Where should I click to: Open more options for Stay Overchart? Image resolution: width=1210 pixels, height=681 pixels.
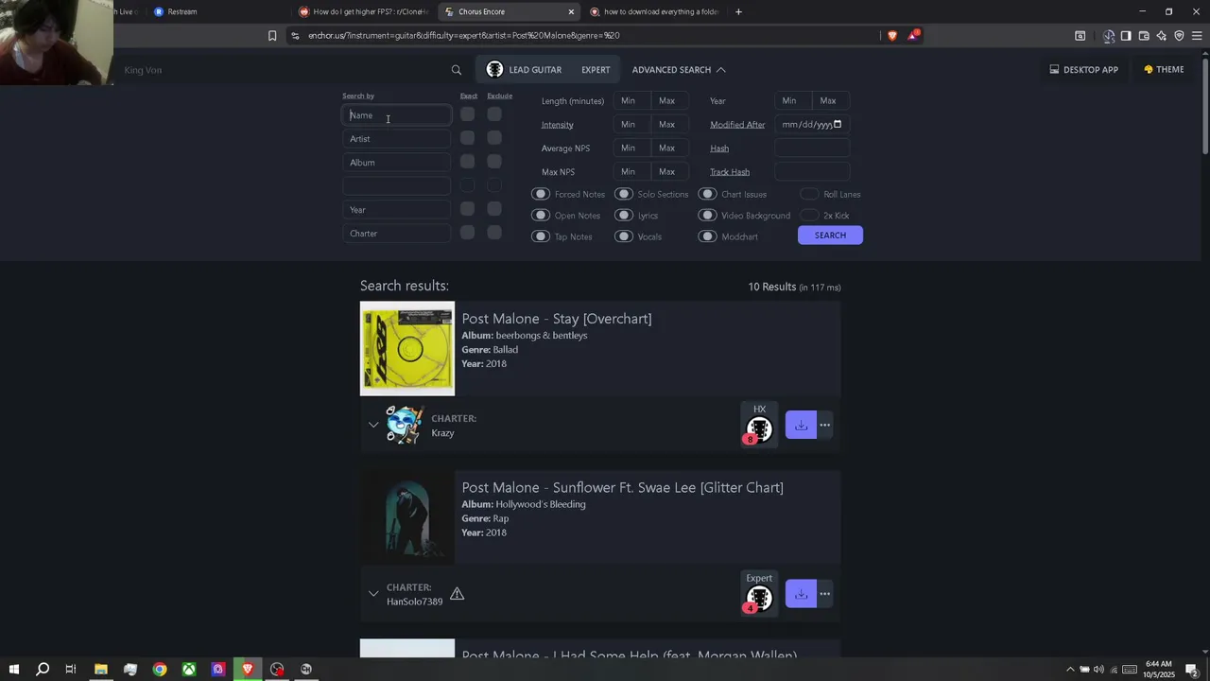(x=825, y=426)
